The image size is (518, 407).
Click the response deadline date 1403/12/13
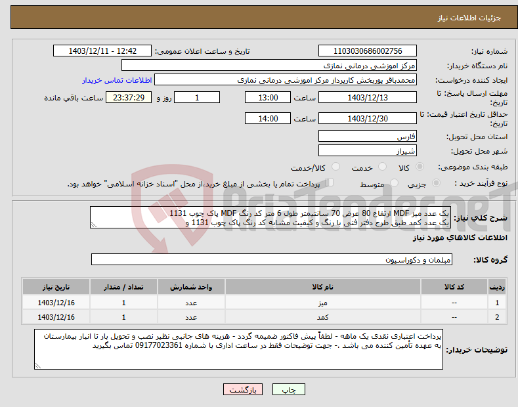[368, 97]
